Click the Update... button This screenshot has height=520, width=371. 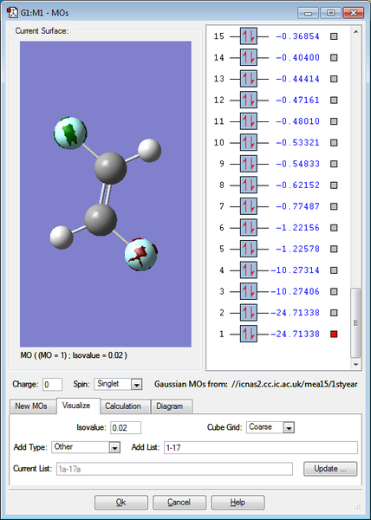click(x=330, y=469)
